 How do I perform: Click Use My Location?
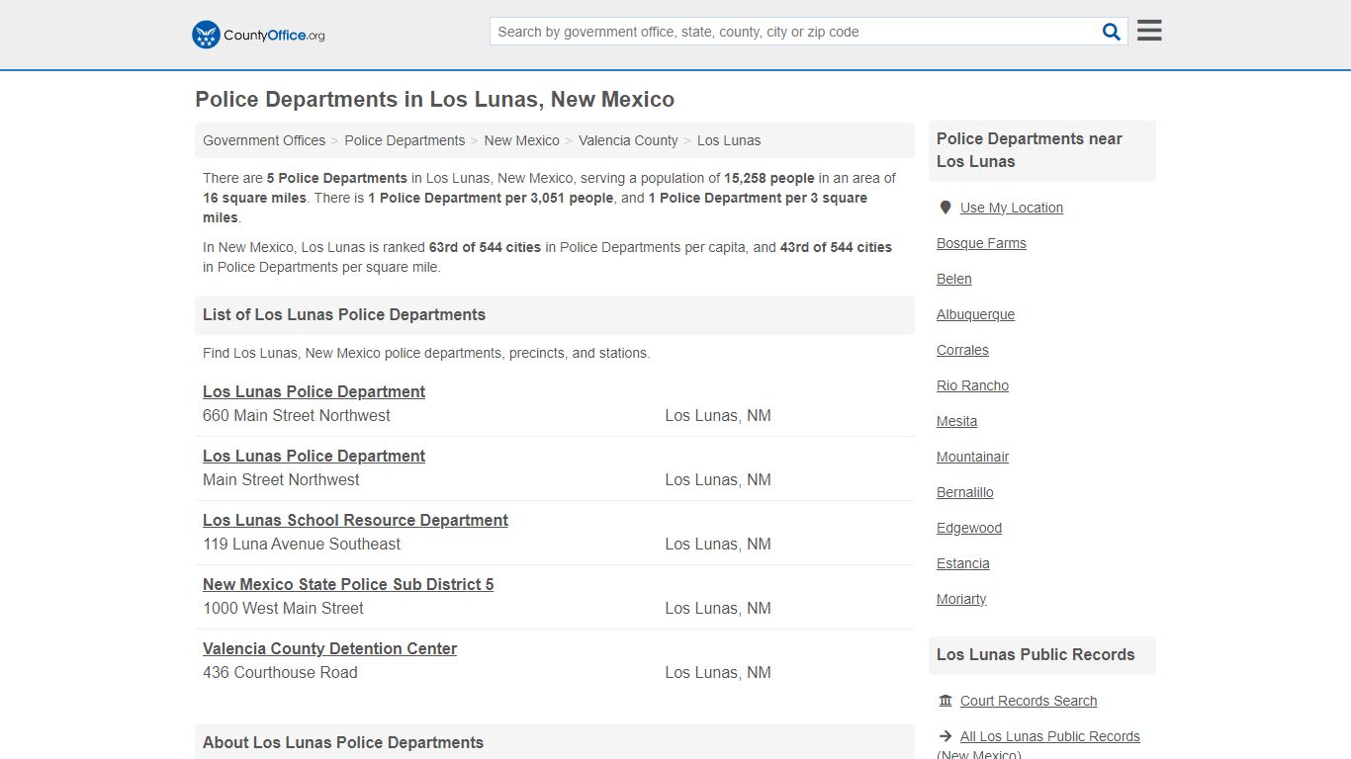click(x=1012, y=208)
